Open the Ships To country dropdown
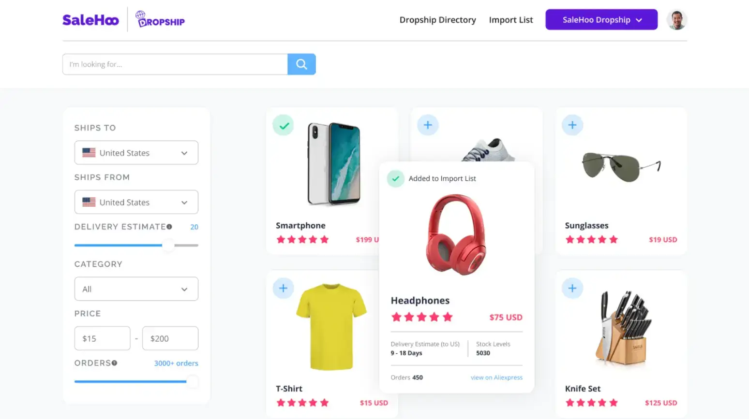Viewport: 749px width, 419px height. pos(136,153)
